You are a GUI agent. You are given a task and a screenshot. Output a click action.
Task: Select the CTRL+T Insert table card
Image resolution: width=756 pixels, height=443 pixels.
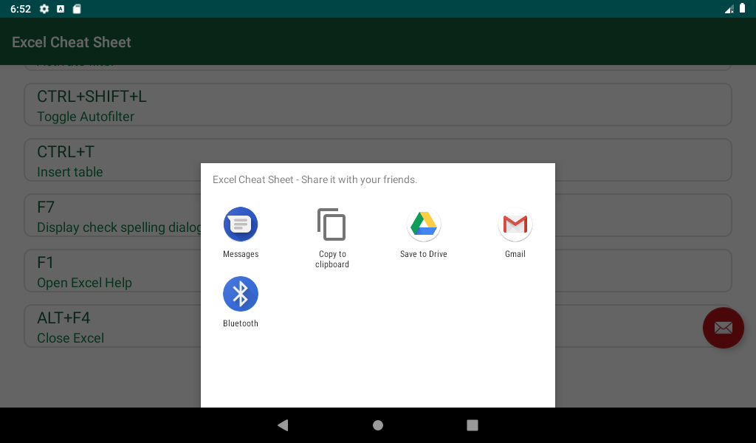[x=378, y=160]
